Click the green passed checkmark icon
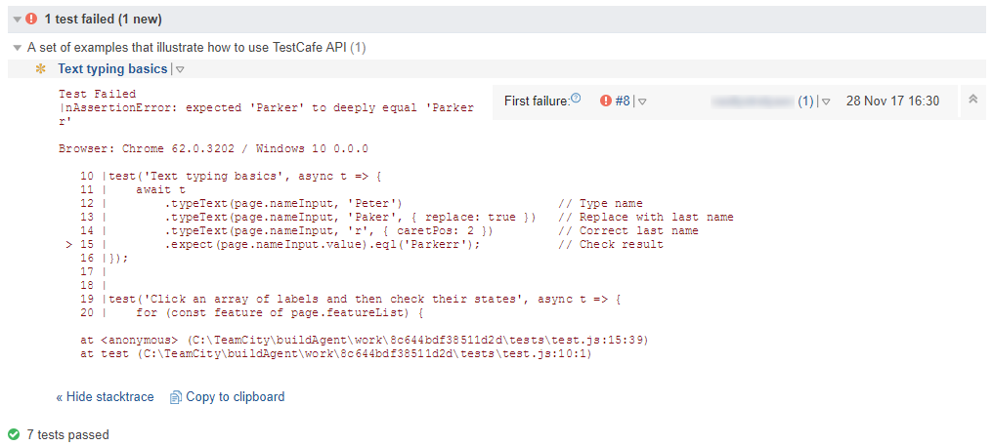 pyautogui.click(x=14, y=434)
